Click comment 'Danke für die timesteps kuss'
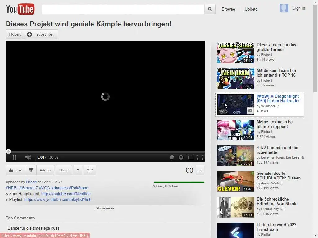This screenshot has width=318, height=238. pyautogui.click(x=34, y=228)
